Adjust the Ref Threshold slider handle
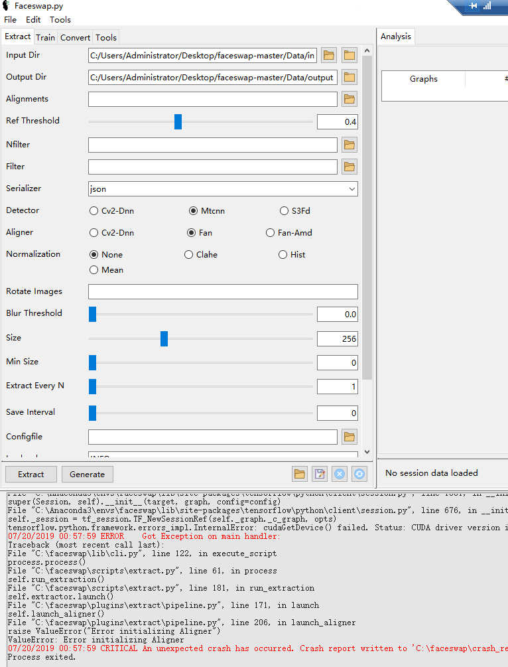The width and height of the screenshot is (508, 667). (x=178, y=121)
